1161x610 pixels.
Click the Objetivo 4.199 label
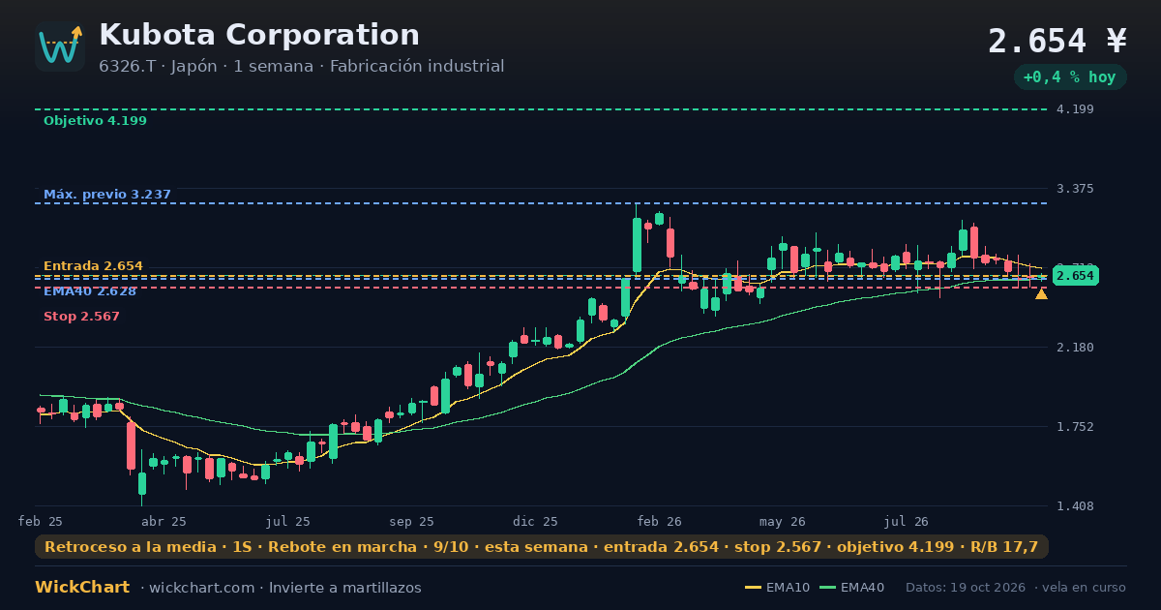(x=95, y=121)
